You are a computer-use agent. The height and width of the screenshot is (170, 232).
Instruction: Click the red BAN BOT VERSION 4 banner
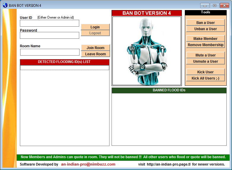pos(147,13)
